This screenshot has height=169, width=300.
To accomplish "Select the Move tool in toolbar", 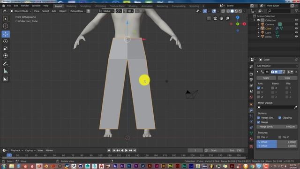I will click(x=6, y=34).
